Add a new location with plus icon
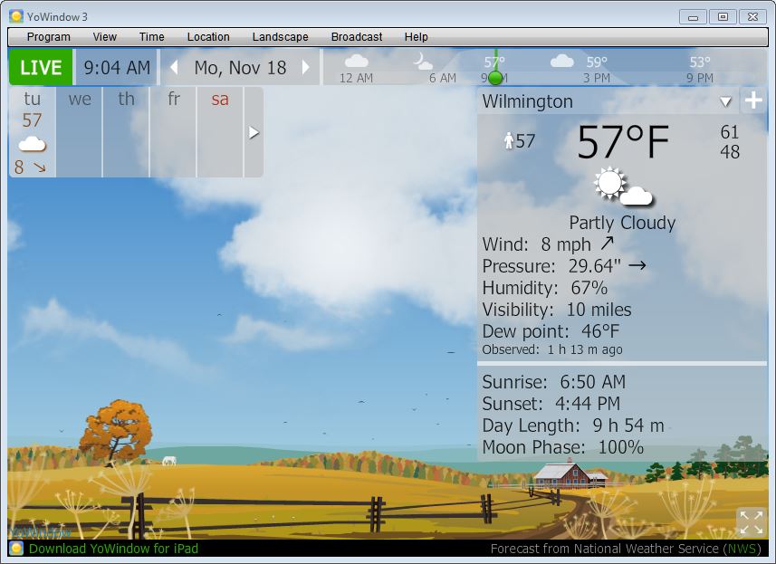This screenshot has width=776, height=564. (x=752, y=100)
